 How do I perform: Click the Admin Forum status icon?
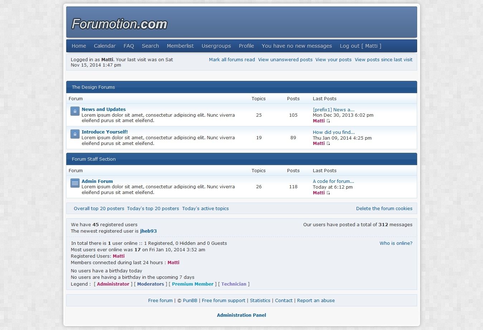[75, 183]
